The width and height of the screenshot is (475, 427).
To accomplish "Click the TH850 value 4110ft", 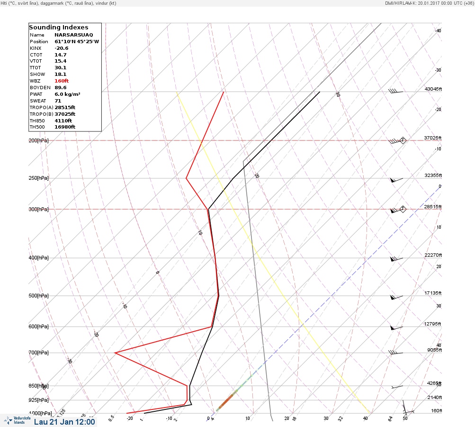I will pyautogui.click(x=63, y=121).
